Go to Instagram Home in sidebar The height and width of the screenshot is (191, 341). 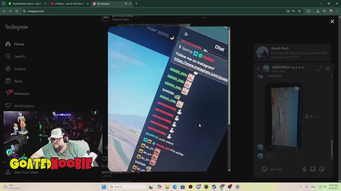[x=15, y=44]
